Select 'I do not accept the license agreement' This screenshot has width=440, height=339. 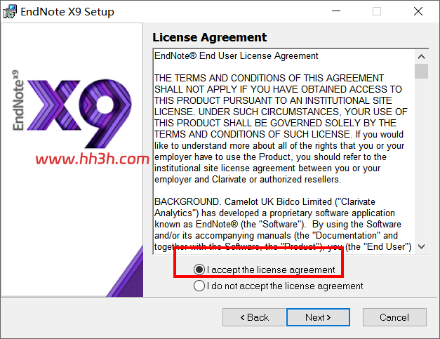[199, 286]
